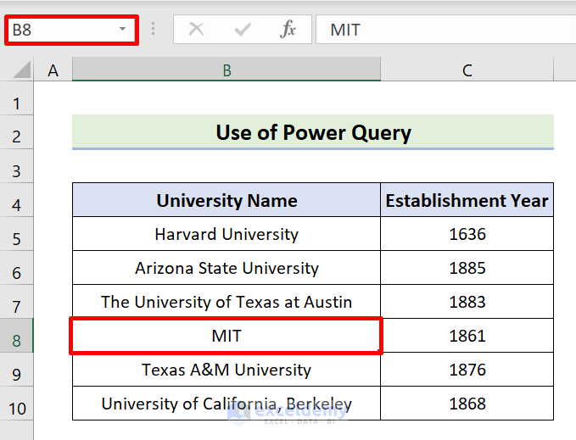Select column C header
Screen dimensions: 576x440
click(467, 70)
